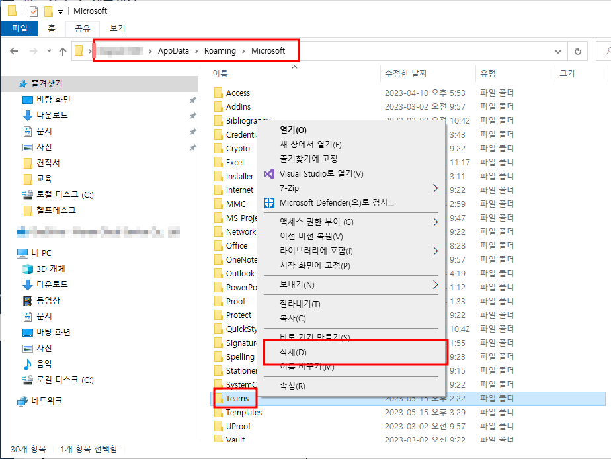Open 바탕 화면 under 즐겨찾기
Screen dimensions: 611x459
pyautogui.click(x=54, y=99)
